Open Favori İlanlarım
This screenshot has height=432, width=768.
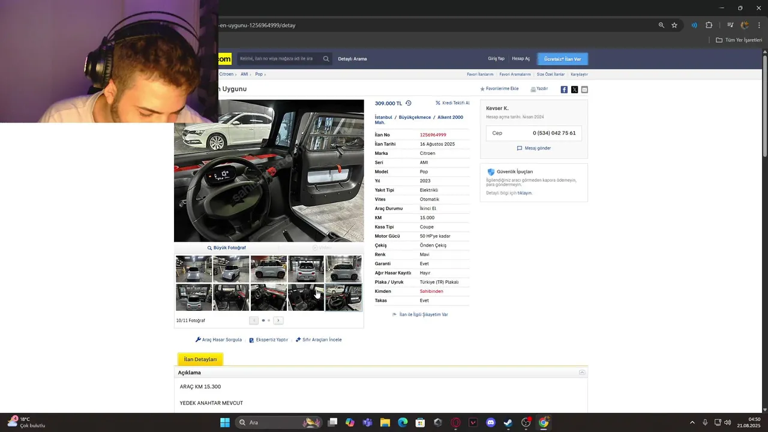click(x=480, y=74)
